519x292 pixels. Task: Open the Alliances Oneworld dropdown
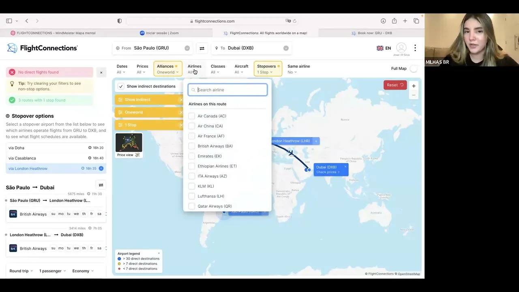pyautogui.click(x=167, y=69)
